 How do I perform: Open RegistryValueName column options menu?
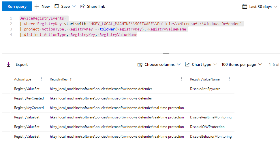tap(229, 79)
